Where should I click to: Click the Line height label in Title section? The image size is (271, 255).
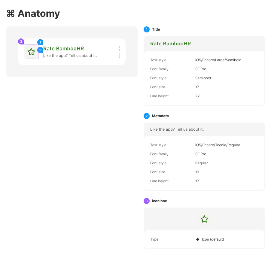[x=159, y=96]
